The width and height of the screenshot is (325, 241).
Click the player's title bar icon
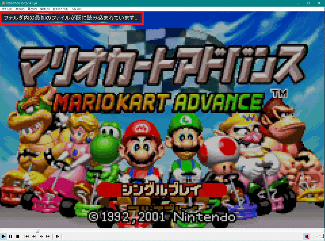point(3,3)
